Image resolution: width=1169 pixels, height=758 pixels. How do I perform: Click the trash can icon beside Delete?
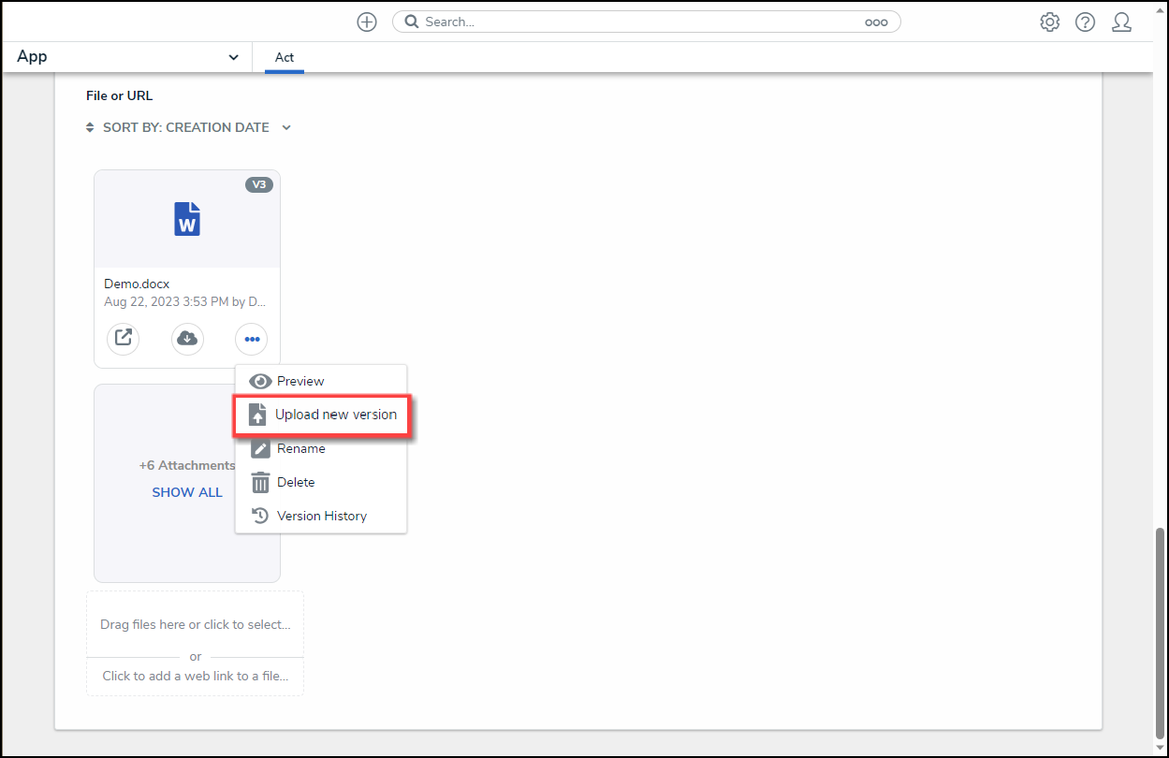pos(260,482)
